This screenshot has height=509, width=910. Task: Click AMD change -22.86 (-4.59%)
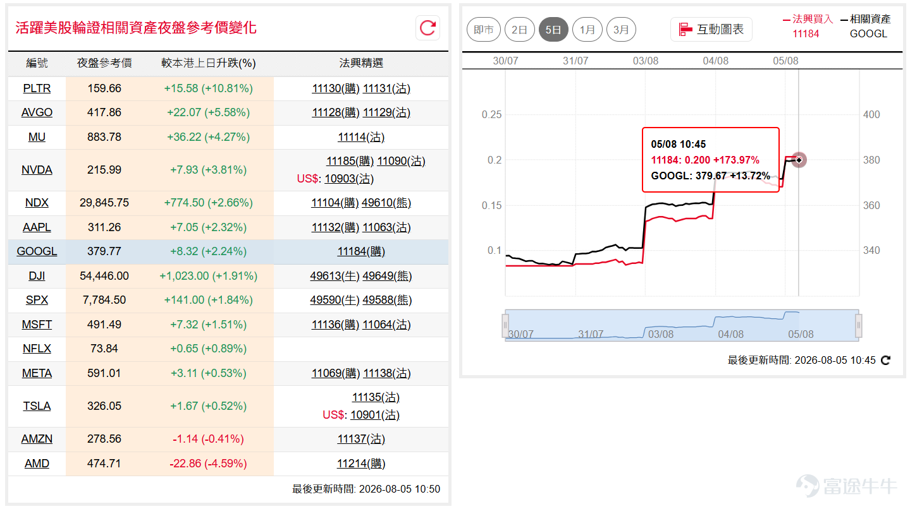(x=208, y=464)
